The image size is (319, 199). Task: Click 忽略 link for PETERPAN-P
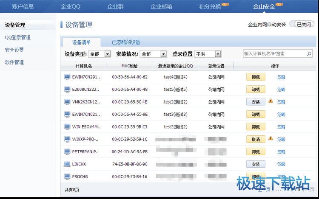tap(282, 152)
